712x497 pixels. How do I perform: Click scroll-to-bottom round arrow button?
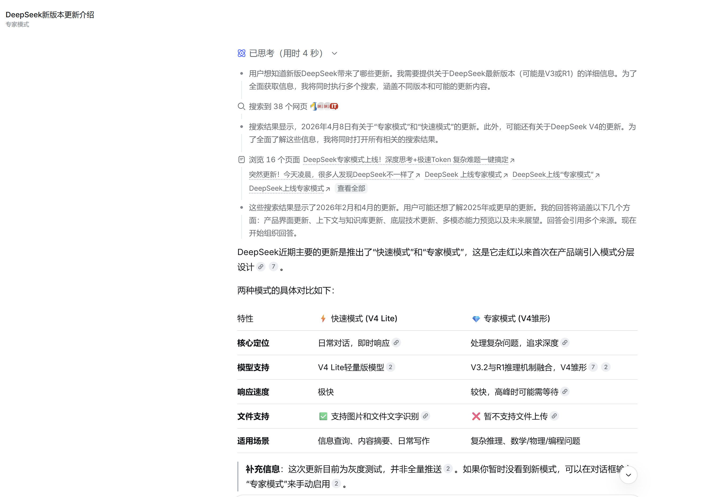[x=628, y=475]
